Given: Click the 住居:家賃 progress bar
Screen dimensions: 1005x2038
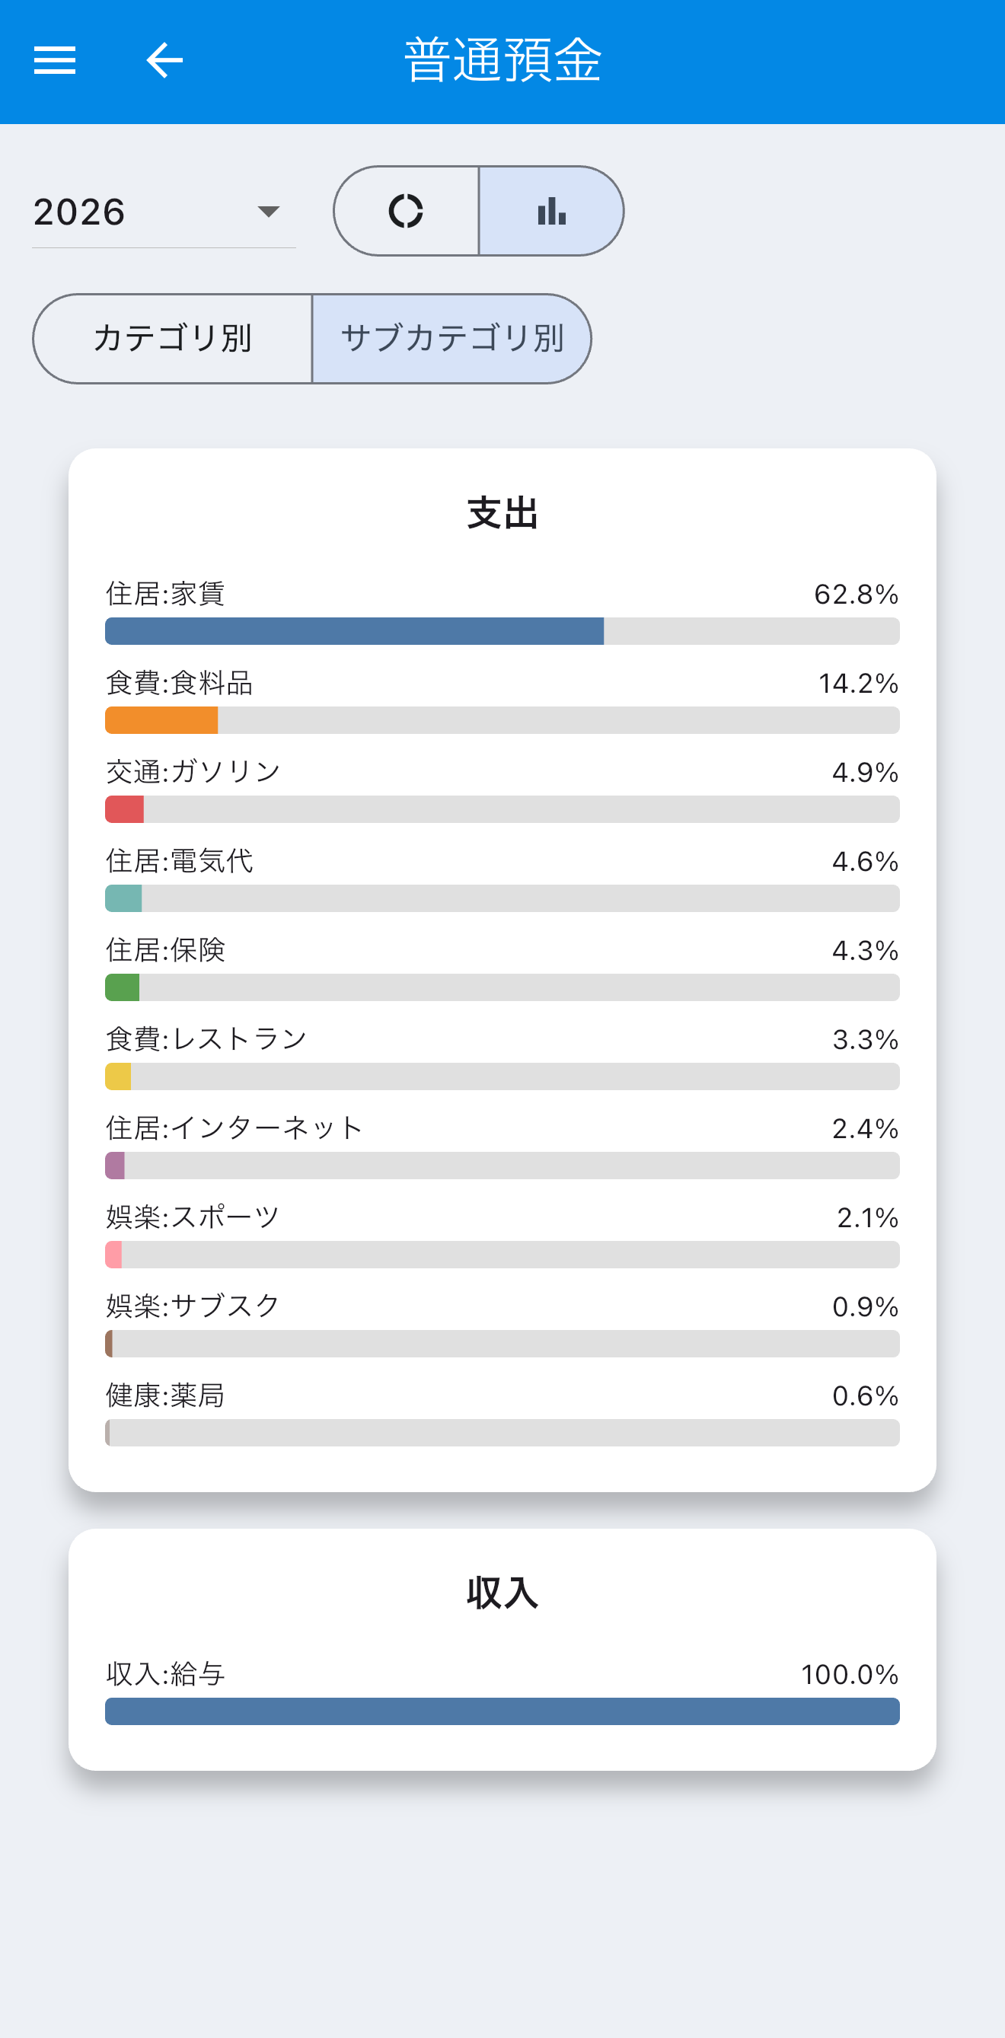Looking at the screenshot, I should [502, 631].
